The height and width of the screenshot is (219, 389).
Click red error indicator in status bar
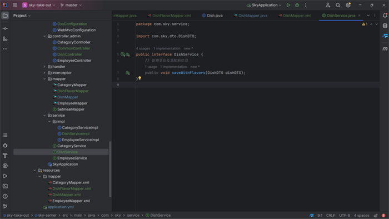pos(383,215)
